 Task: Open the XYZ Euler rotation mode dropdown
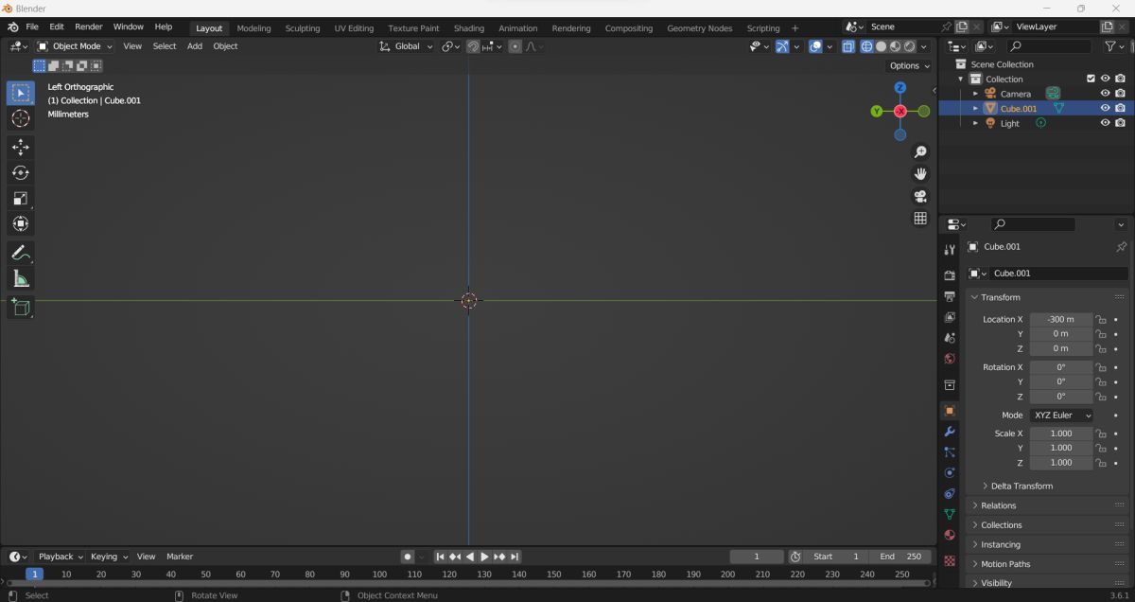(x=1061, y=416)
